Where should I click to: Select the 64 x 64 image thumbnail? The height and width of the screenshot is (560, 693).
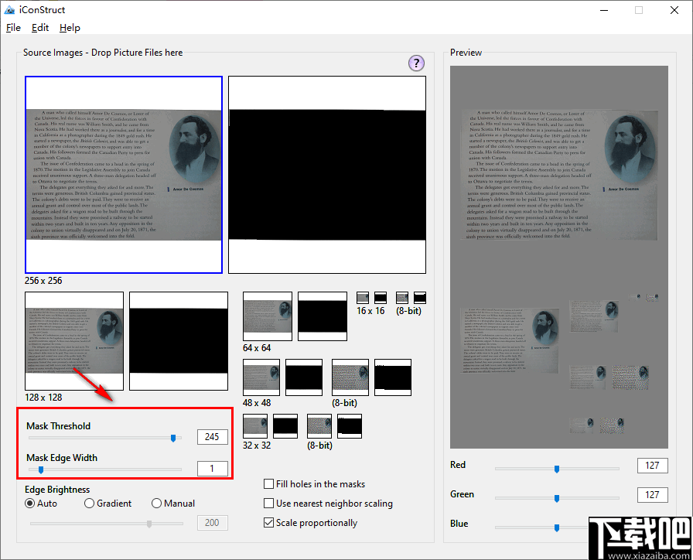(x=268, y=316)
